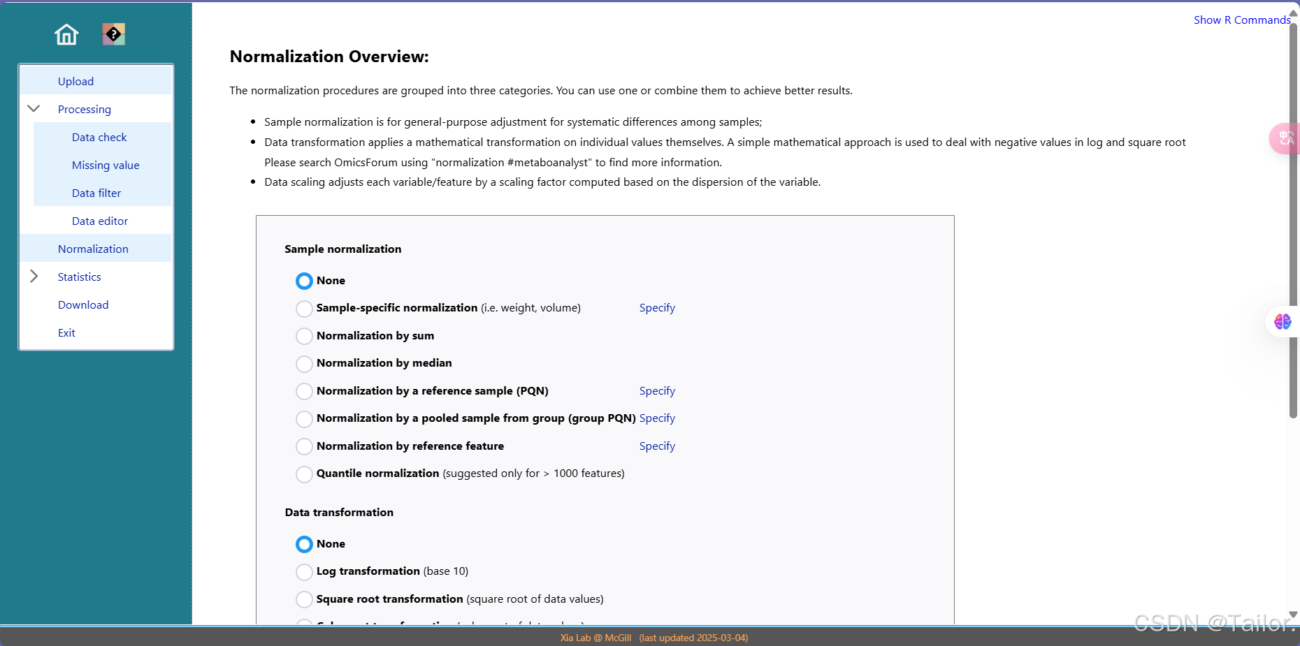1300x646 pixels.
Task: Choose Log transformation (base 10)
Action: pos(304,572)
